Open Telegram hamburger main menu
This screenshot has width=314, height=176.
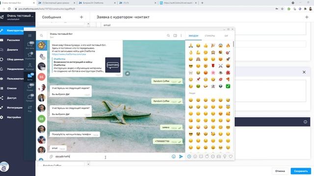[29, 36]
